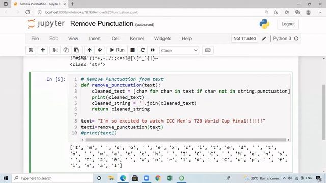The height and width of the screenshot is (183, 326).
Task: Open the Cell menu
Action: [116, 39]
